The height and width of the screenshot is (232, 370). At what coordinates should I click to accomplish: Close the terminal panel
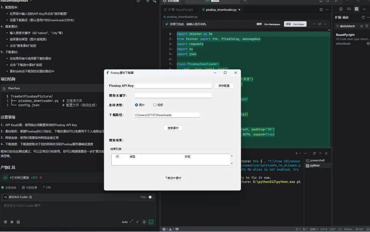coord(326,153)
